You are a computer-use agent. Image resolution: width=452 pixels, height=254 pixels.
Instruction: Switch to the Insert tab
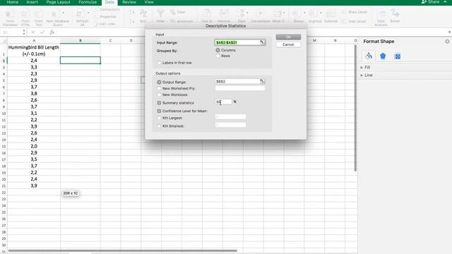point(32,2)
